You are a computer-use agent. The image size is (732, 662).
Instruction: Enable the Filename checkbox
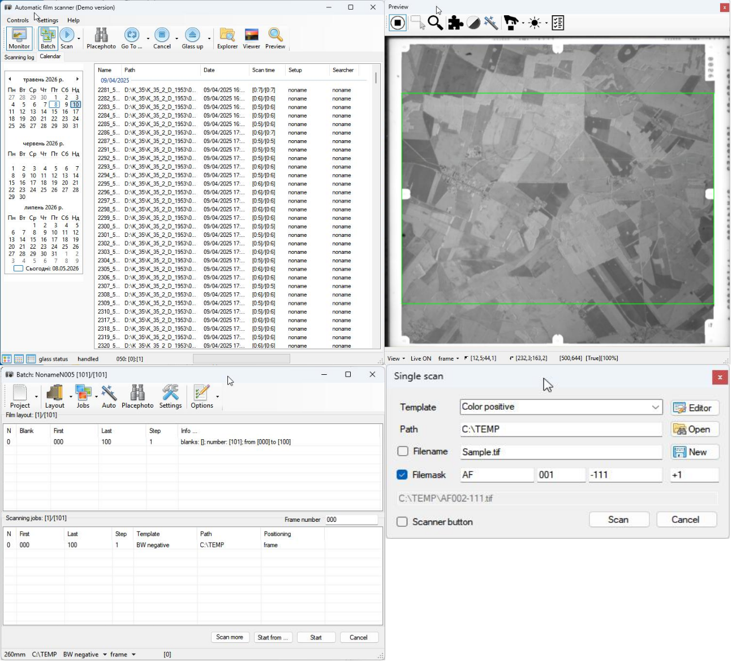pos(403,452)
